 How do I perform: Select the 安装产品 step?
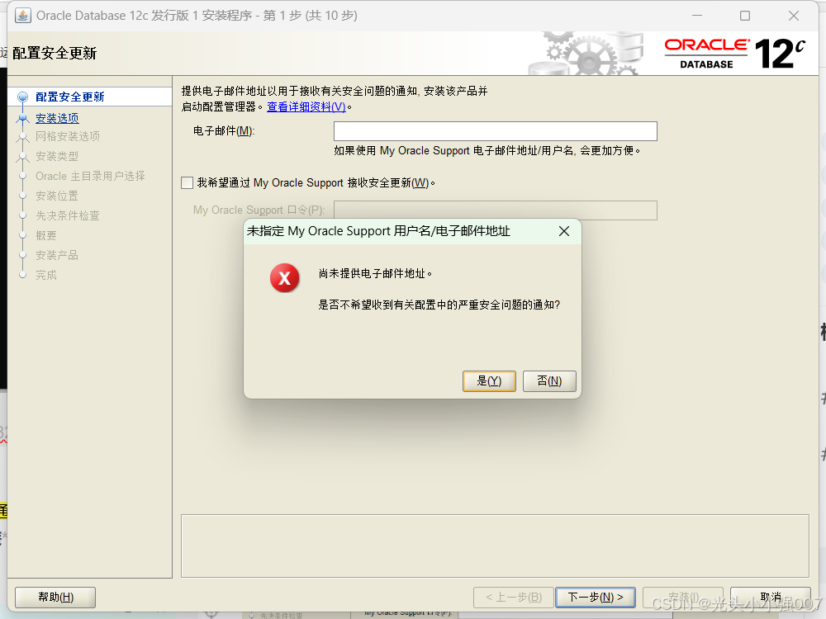[57, 255]
